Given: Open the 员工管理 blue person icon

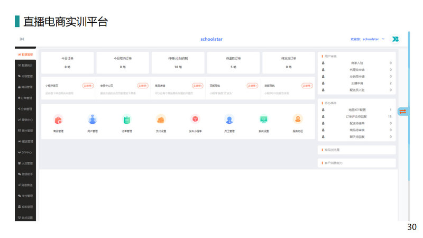Looking at the screenshot, I should (x=229, y=120).
